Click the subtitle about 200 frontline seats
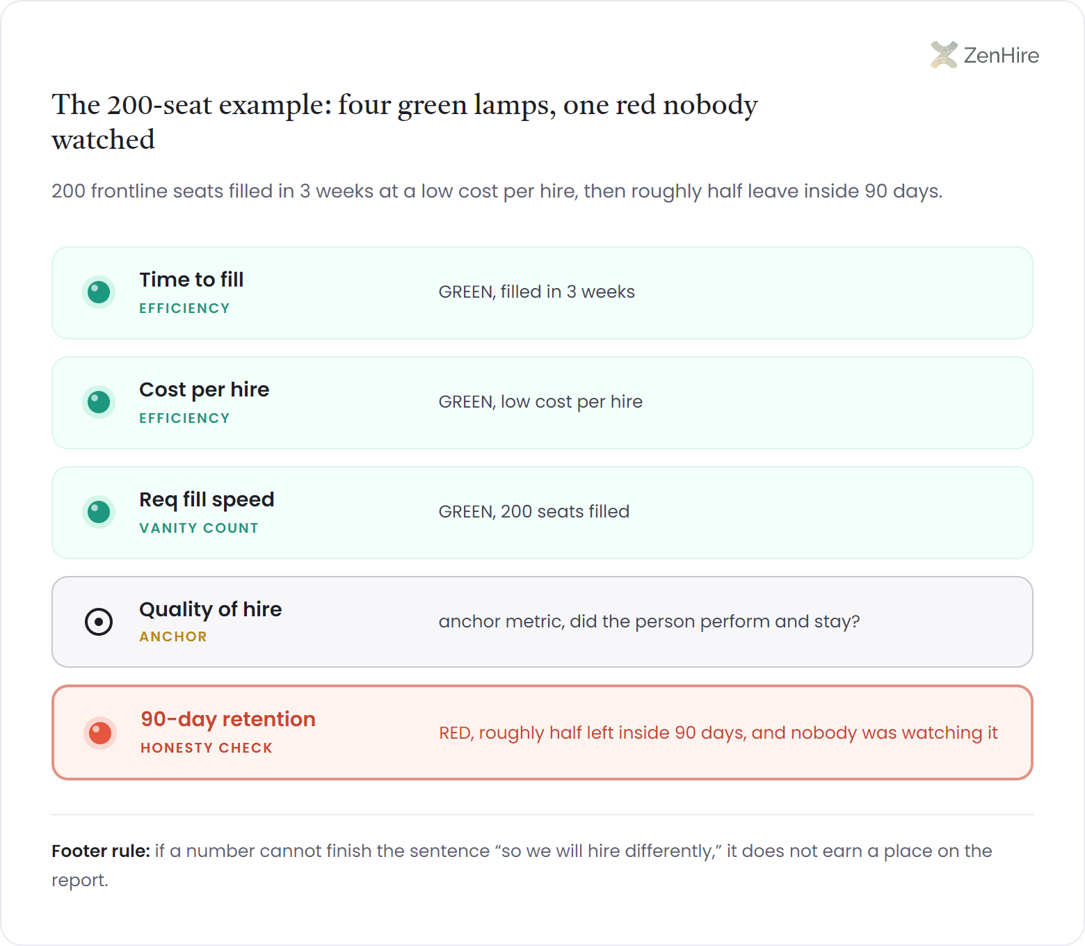1085x946 pixels. pyautogui.click(x=497, y=191)
